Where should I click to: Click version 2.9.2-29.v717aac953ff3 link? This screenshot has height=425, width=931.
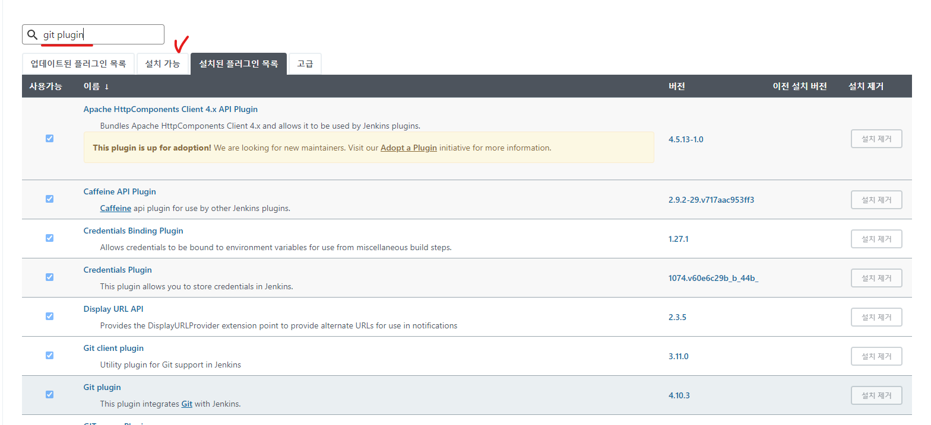click(711, 200)
